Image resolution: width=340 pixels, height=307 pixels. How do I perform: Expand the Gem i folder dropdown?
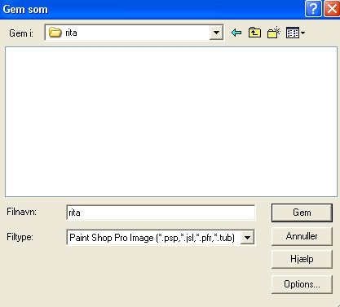(216, 33)
